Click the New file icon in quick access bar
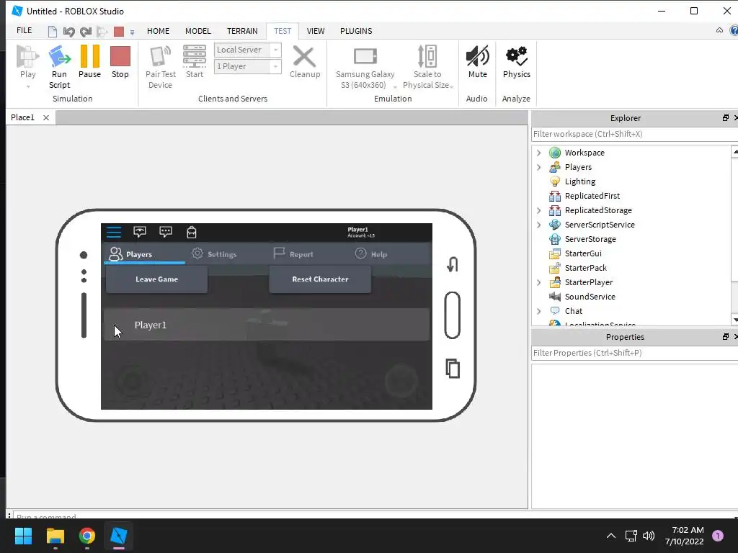This screenshot has width=738, height=553. 52,32
